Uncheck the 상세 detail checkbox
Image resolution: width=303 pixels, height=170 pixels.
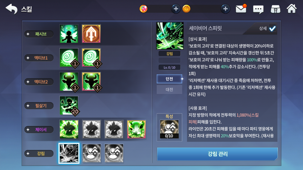click(x=272, y=29)
